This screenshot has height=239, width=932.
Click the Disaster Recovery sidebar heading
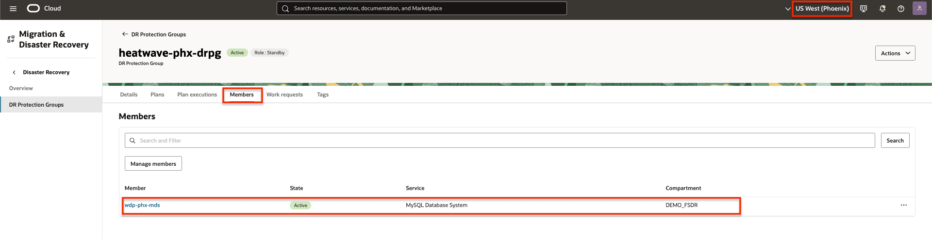[x=46, y=72]
